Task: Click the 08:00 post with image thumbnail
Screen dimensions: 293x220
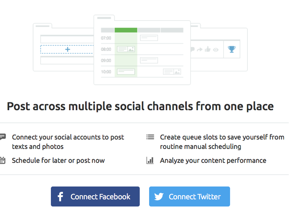Action: 126,49
